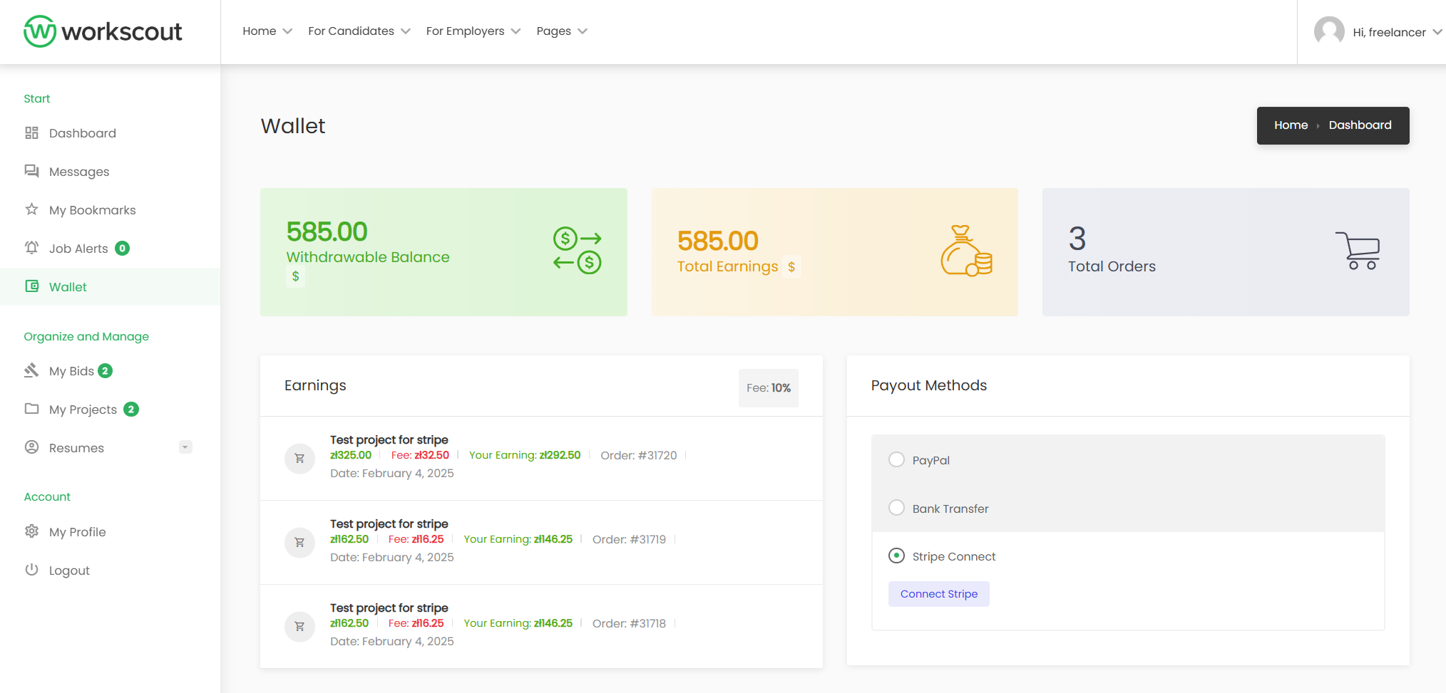Click the Connect Stripe button
This screenshot has height=693, width=1446.
click(x=938, y=594)
